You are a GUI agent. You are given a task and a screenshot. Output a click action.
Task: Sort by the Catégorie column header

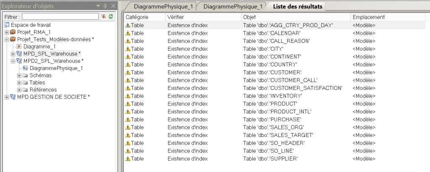[145, 17]
